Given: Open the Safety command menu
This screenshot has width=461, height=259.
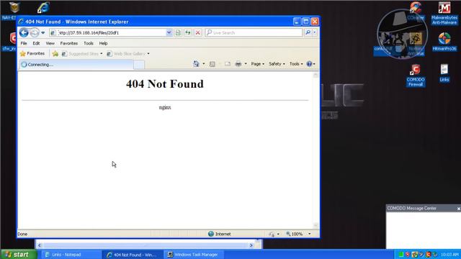Looking at the screenshot, I should click(277, 64).
